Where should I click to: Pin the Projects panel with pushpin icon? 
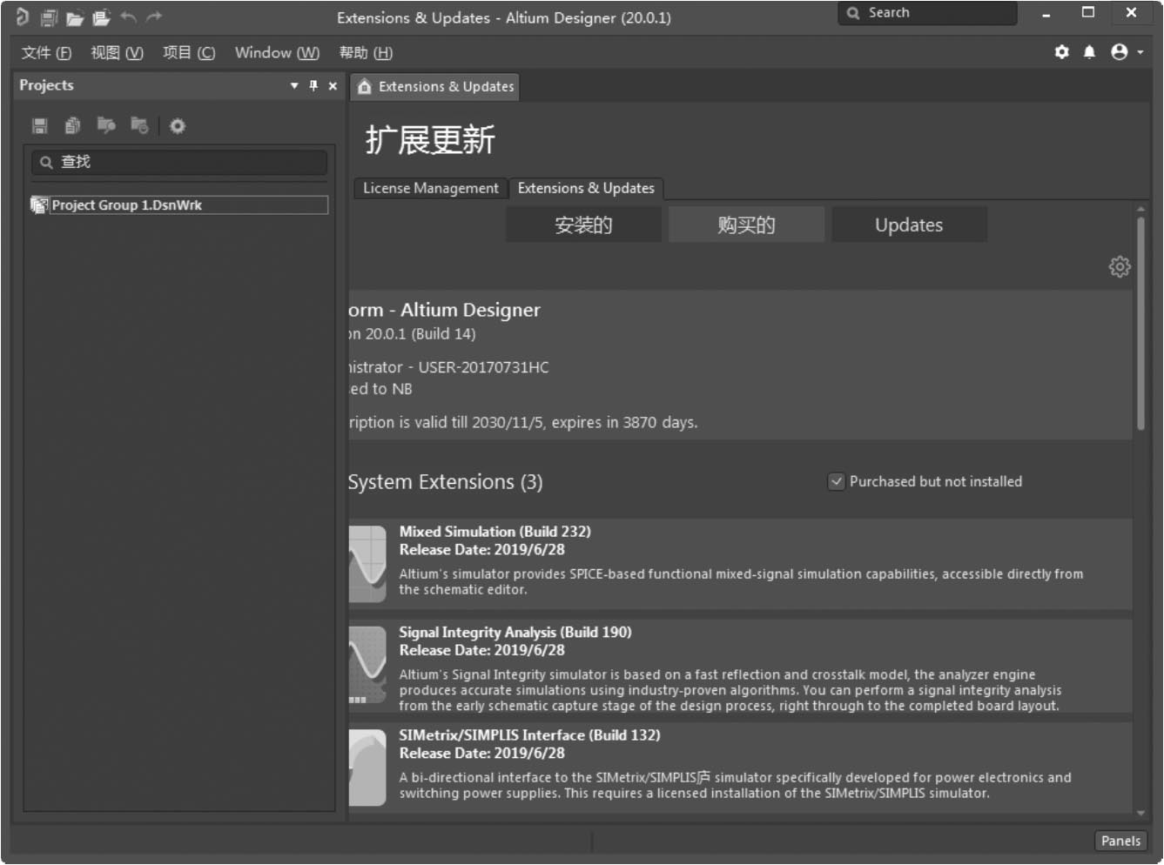pos(313,85)
